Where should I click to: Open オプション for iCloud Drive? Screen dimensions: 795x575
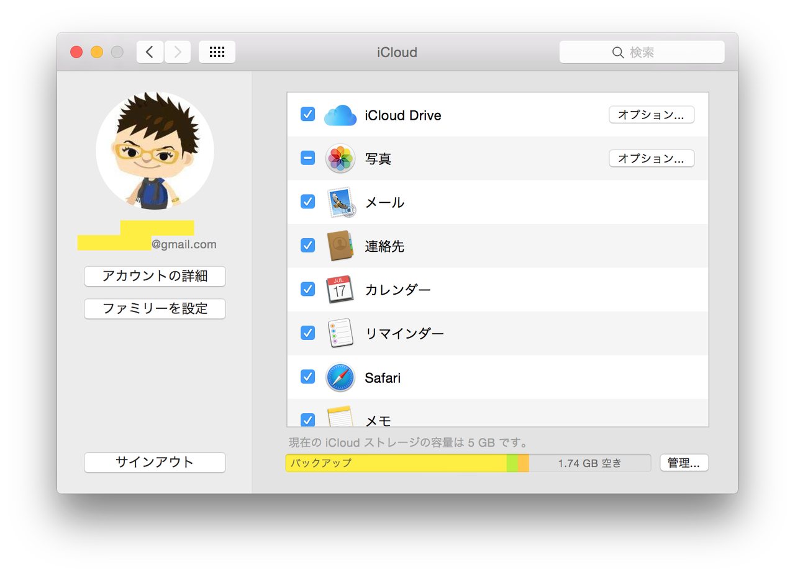[x=652, y=115]
